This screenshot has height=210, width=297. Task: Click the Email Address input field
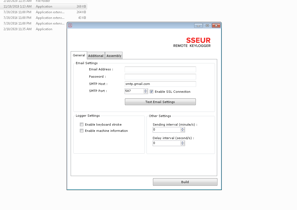pos(160,70)
